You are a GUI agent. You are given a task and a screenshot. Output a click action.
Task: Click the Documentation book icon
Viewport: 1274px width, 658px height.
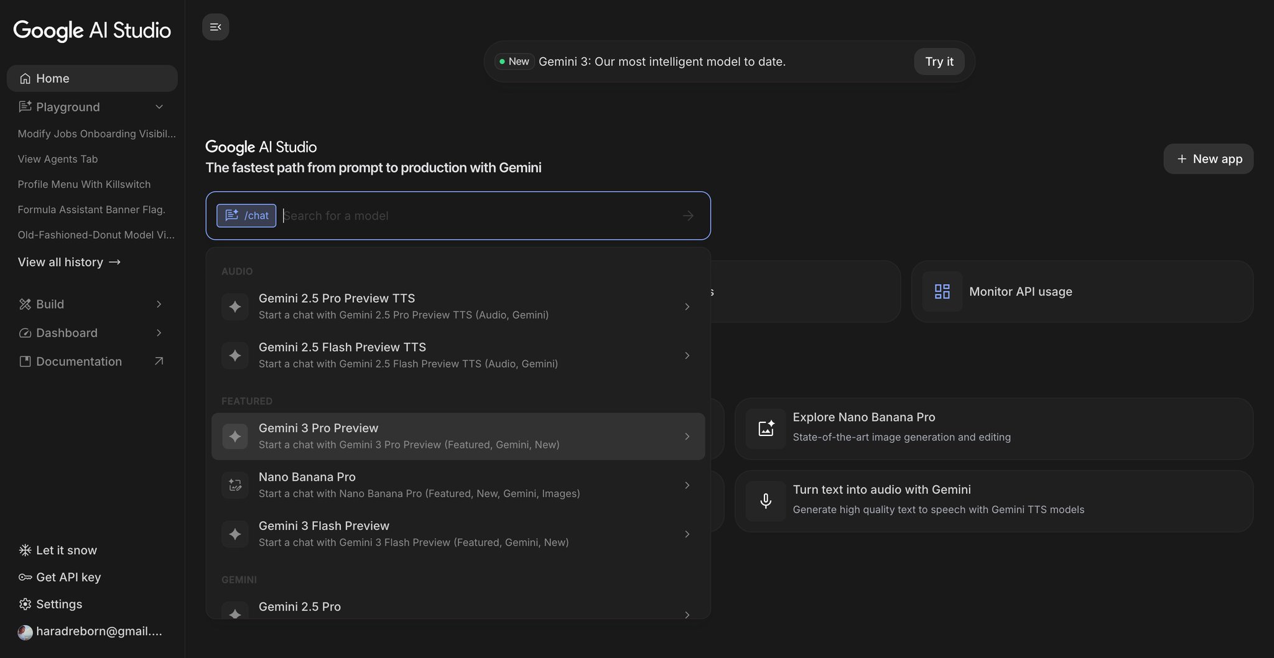click(25, 361)
